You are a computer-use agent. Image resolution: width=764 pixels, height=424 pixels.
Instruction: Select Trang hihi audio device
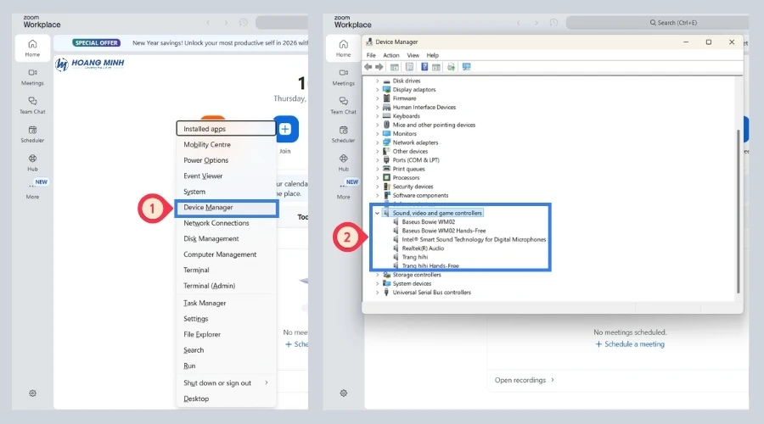click(414, 257)
